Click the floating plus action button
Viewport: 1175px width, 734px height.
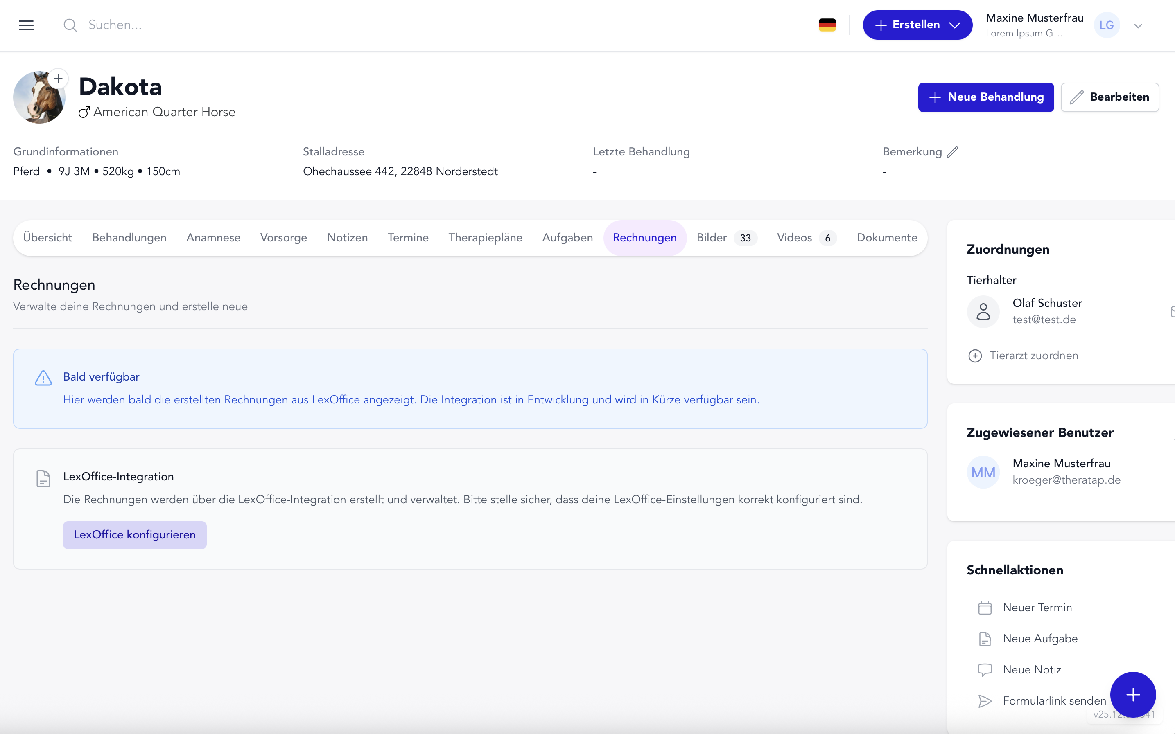coord(1132,695)
